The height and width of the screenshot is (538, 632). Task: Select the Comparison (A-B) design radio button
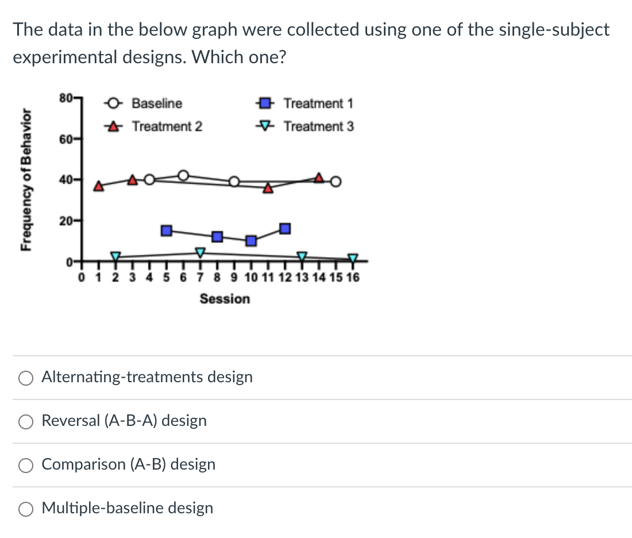point(25,466)
